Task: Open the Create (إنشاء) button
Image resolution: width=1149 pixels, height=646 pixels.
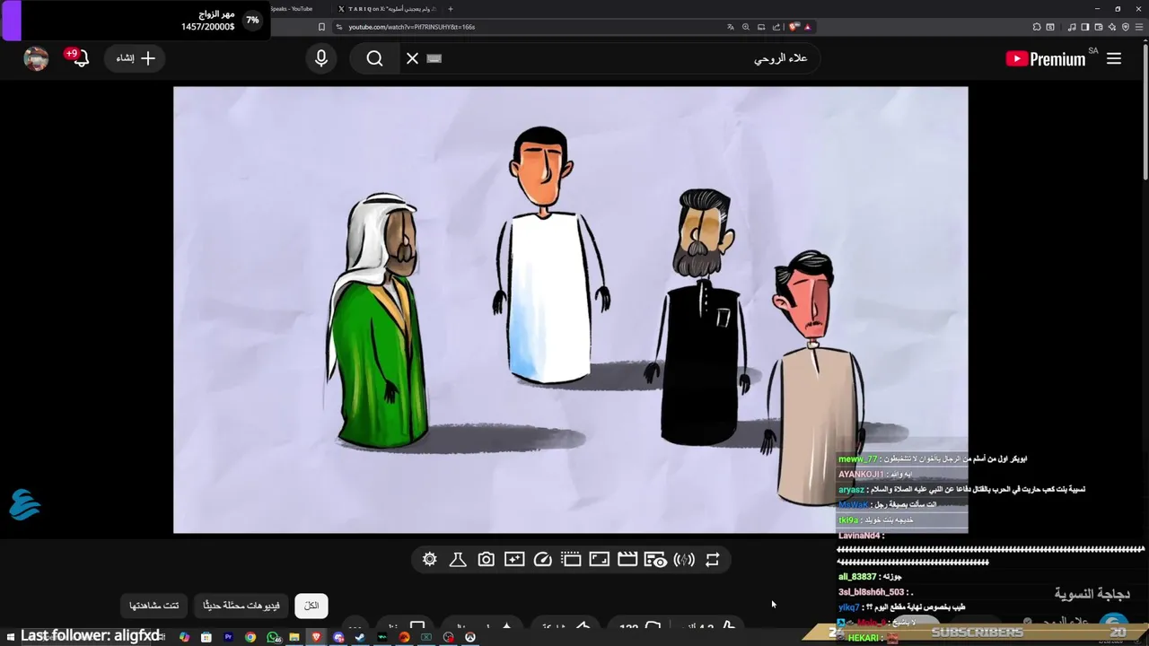Action: coord(136,58)
